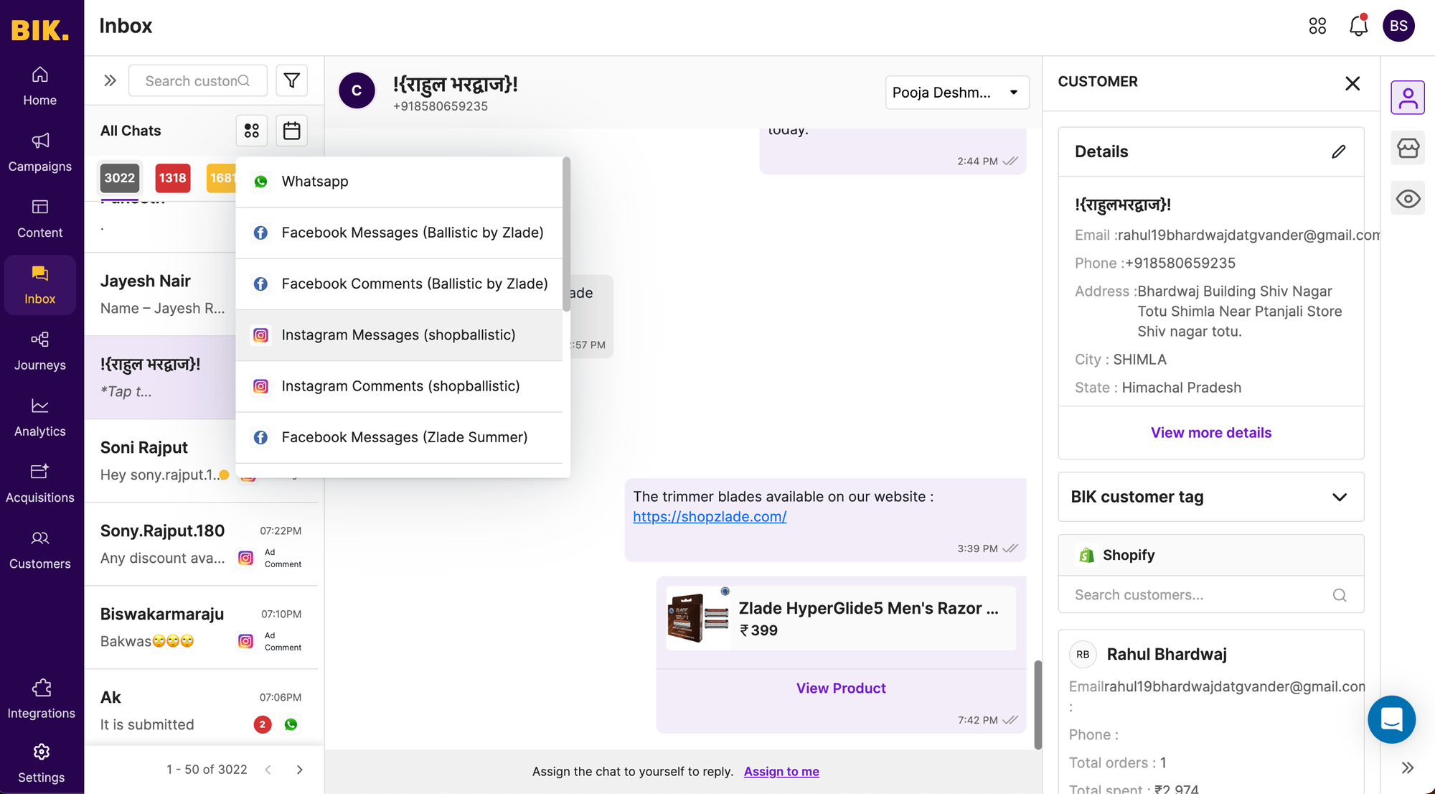The width and height of the screenshot is (1435, 794).
Task: Toggle the apps grid icon near All Chats
Action: click(x=251, y=130)
